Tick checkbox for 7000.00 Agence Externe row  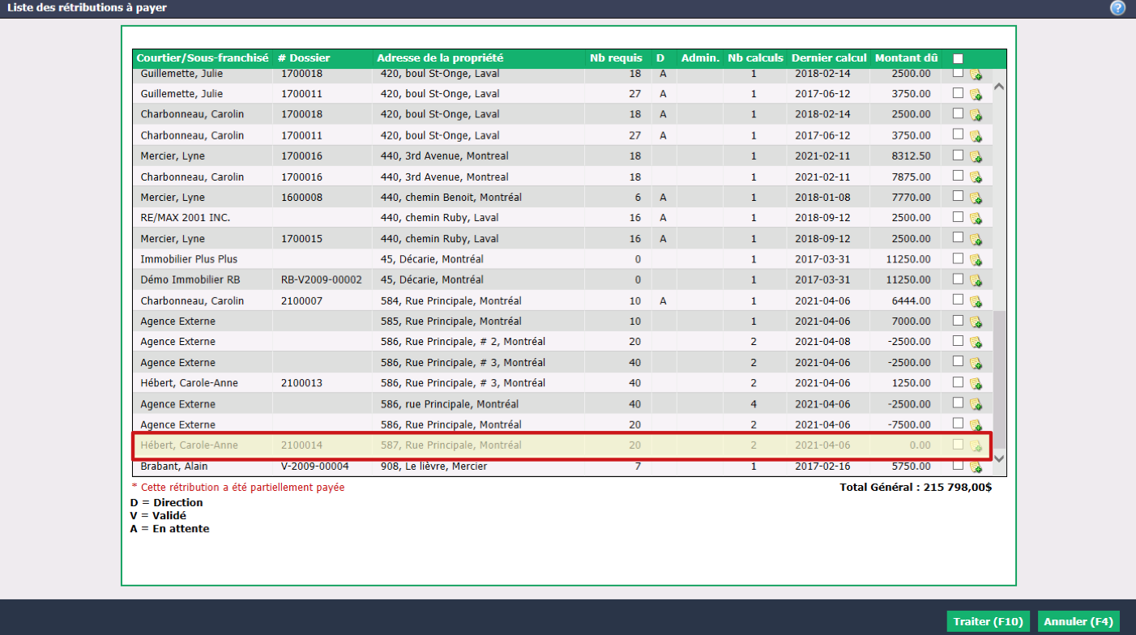pos(958,320)
